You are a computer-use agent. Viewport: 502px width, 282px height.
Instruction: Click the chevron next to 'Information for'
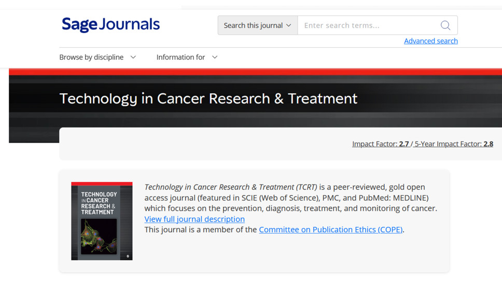(215, 58)
